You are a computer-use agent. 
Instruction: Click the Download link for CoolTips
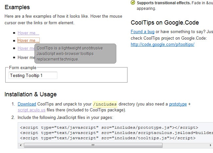pyautogui.click(x=27, y=104)
